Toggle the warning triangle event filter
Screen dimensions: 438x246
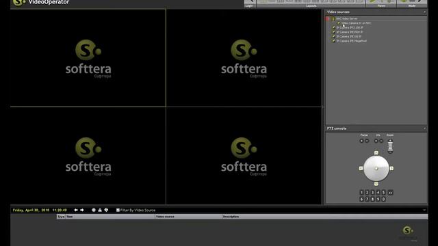point(100,210)
